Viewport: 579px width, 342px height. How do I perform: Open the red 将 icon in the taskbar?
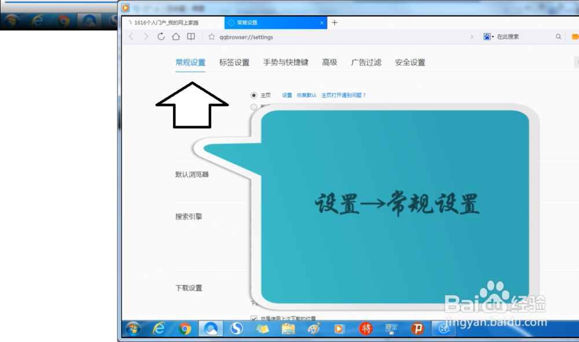click(366, 328)
